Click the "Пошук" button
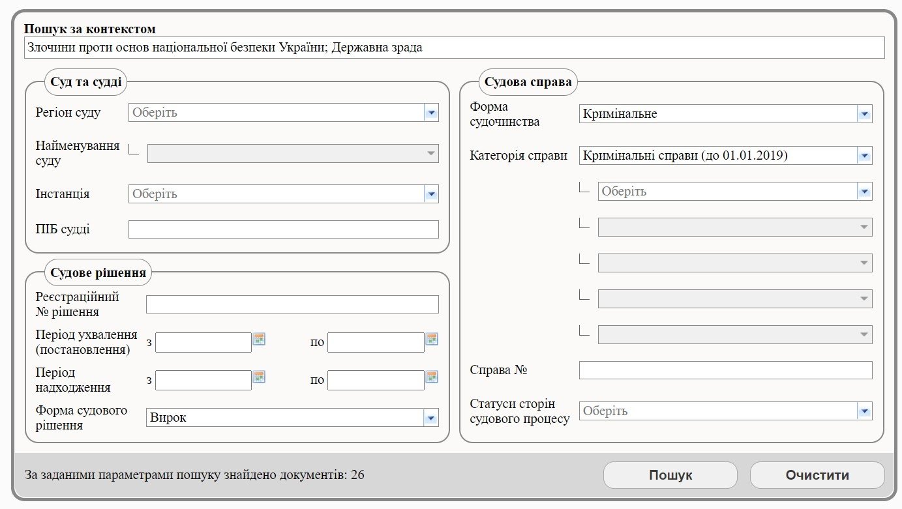This screenshot has width=902, height=509. [670, 474]
